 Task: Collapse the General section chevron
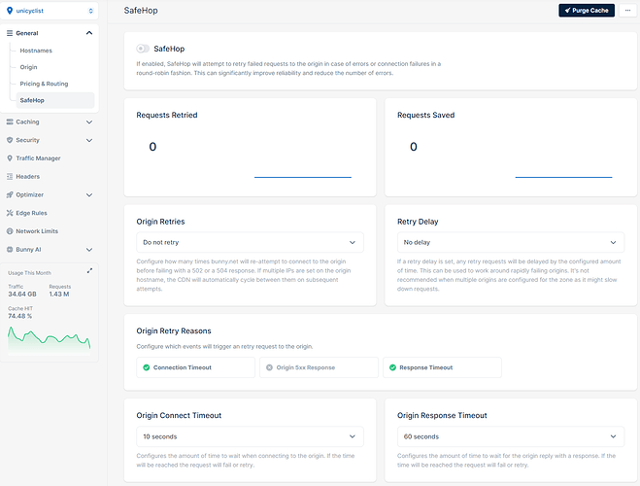click(x=89, y=33)
